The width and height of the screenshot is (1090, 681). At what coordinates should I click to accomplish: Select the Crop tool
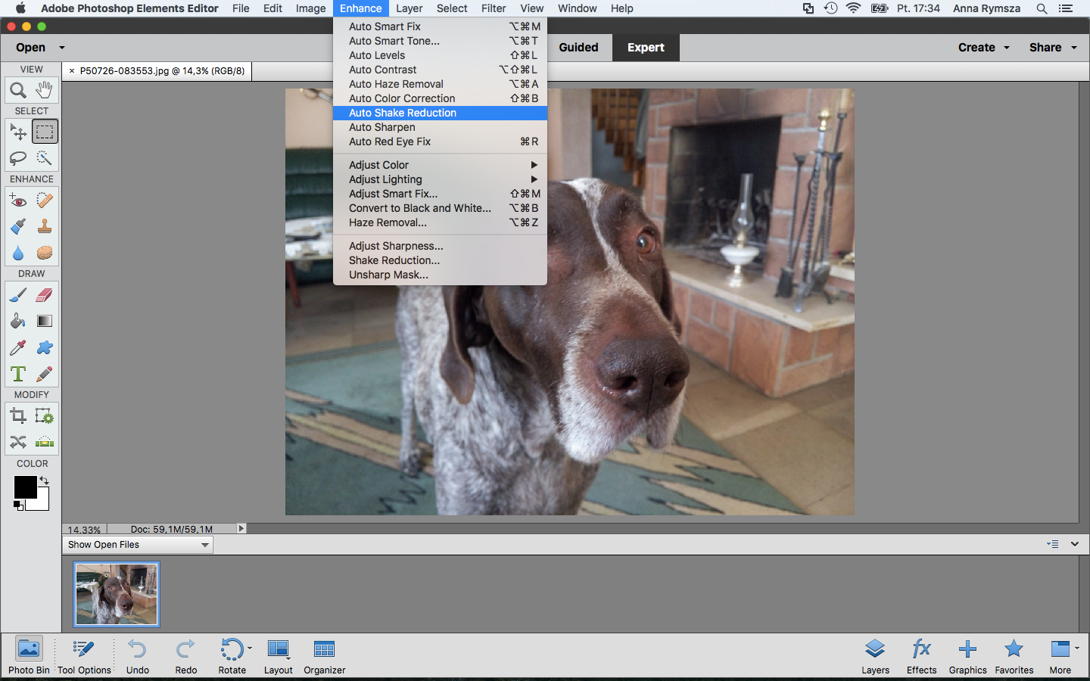(x=18, y=416)
